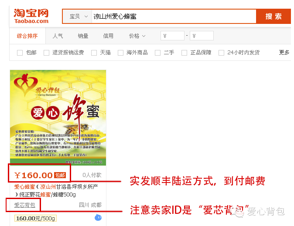Viewport: 294px width, 226px height.
Task: Toggle the 海外商品 checkbox
Action: (x=120, y=53)
